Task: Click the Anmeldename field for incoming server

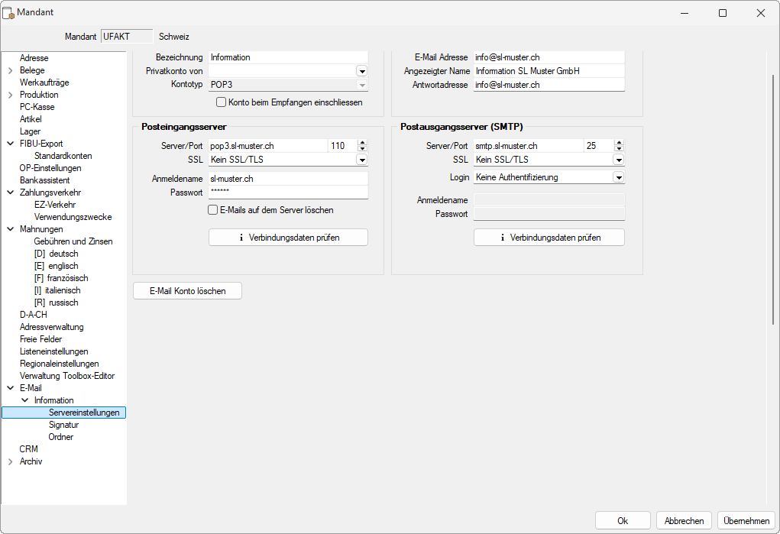Action: [288, 178]
